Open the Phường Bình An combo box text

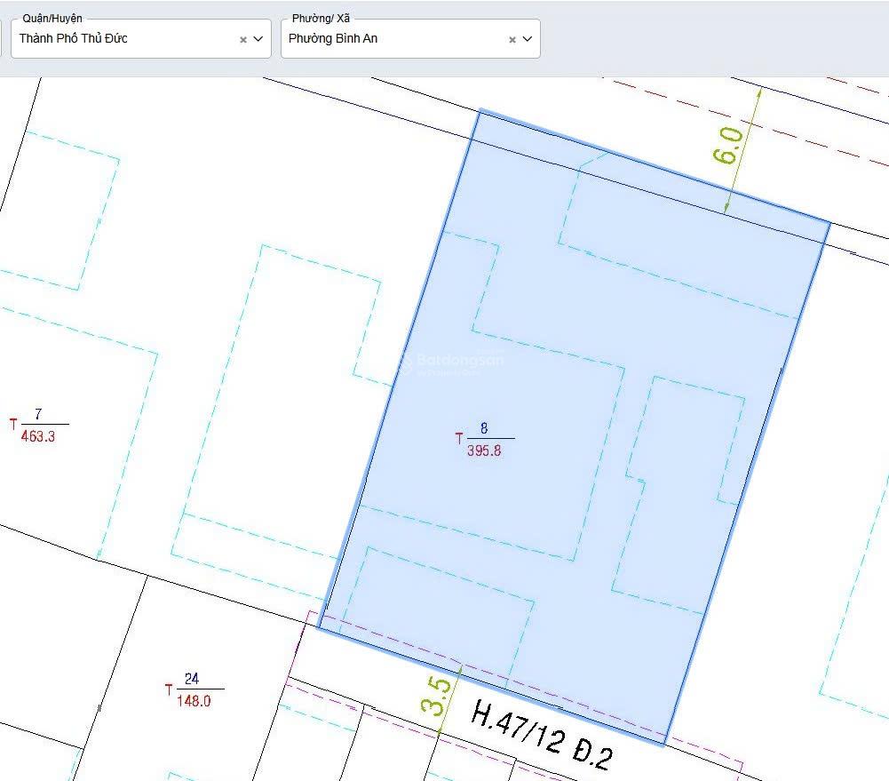[333, 39]
